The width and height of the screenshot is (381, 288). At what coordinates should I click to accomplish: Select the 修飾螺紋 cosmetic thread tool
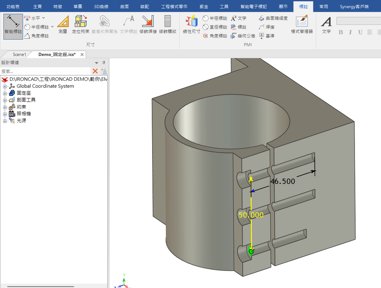[167, 24]
